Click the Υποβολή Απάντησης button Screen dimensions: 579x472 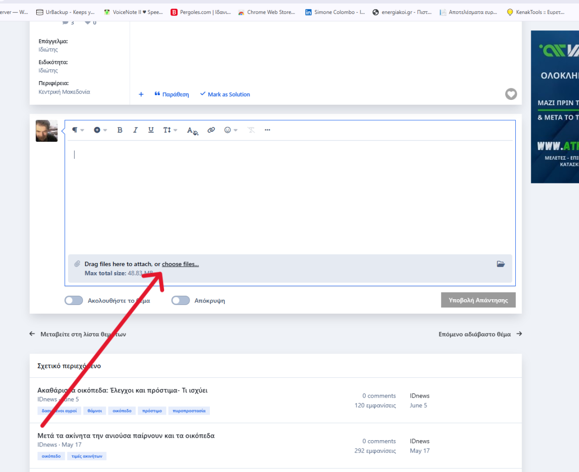(478, 300)
